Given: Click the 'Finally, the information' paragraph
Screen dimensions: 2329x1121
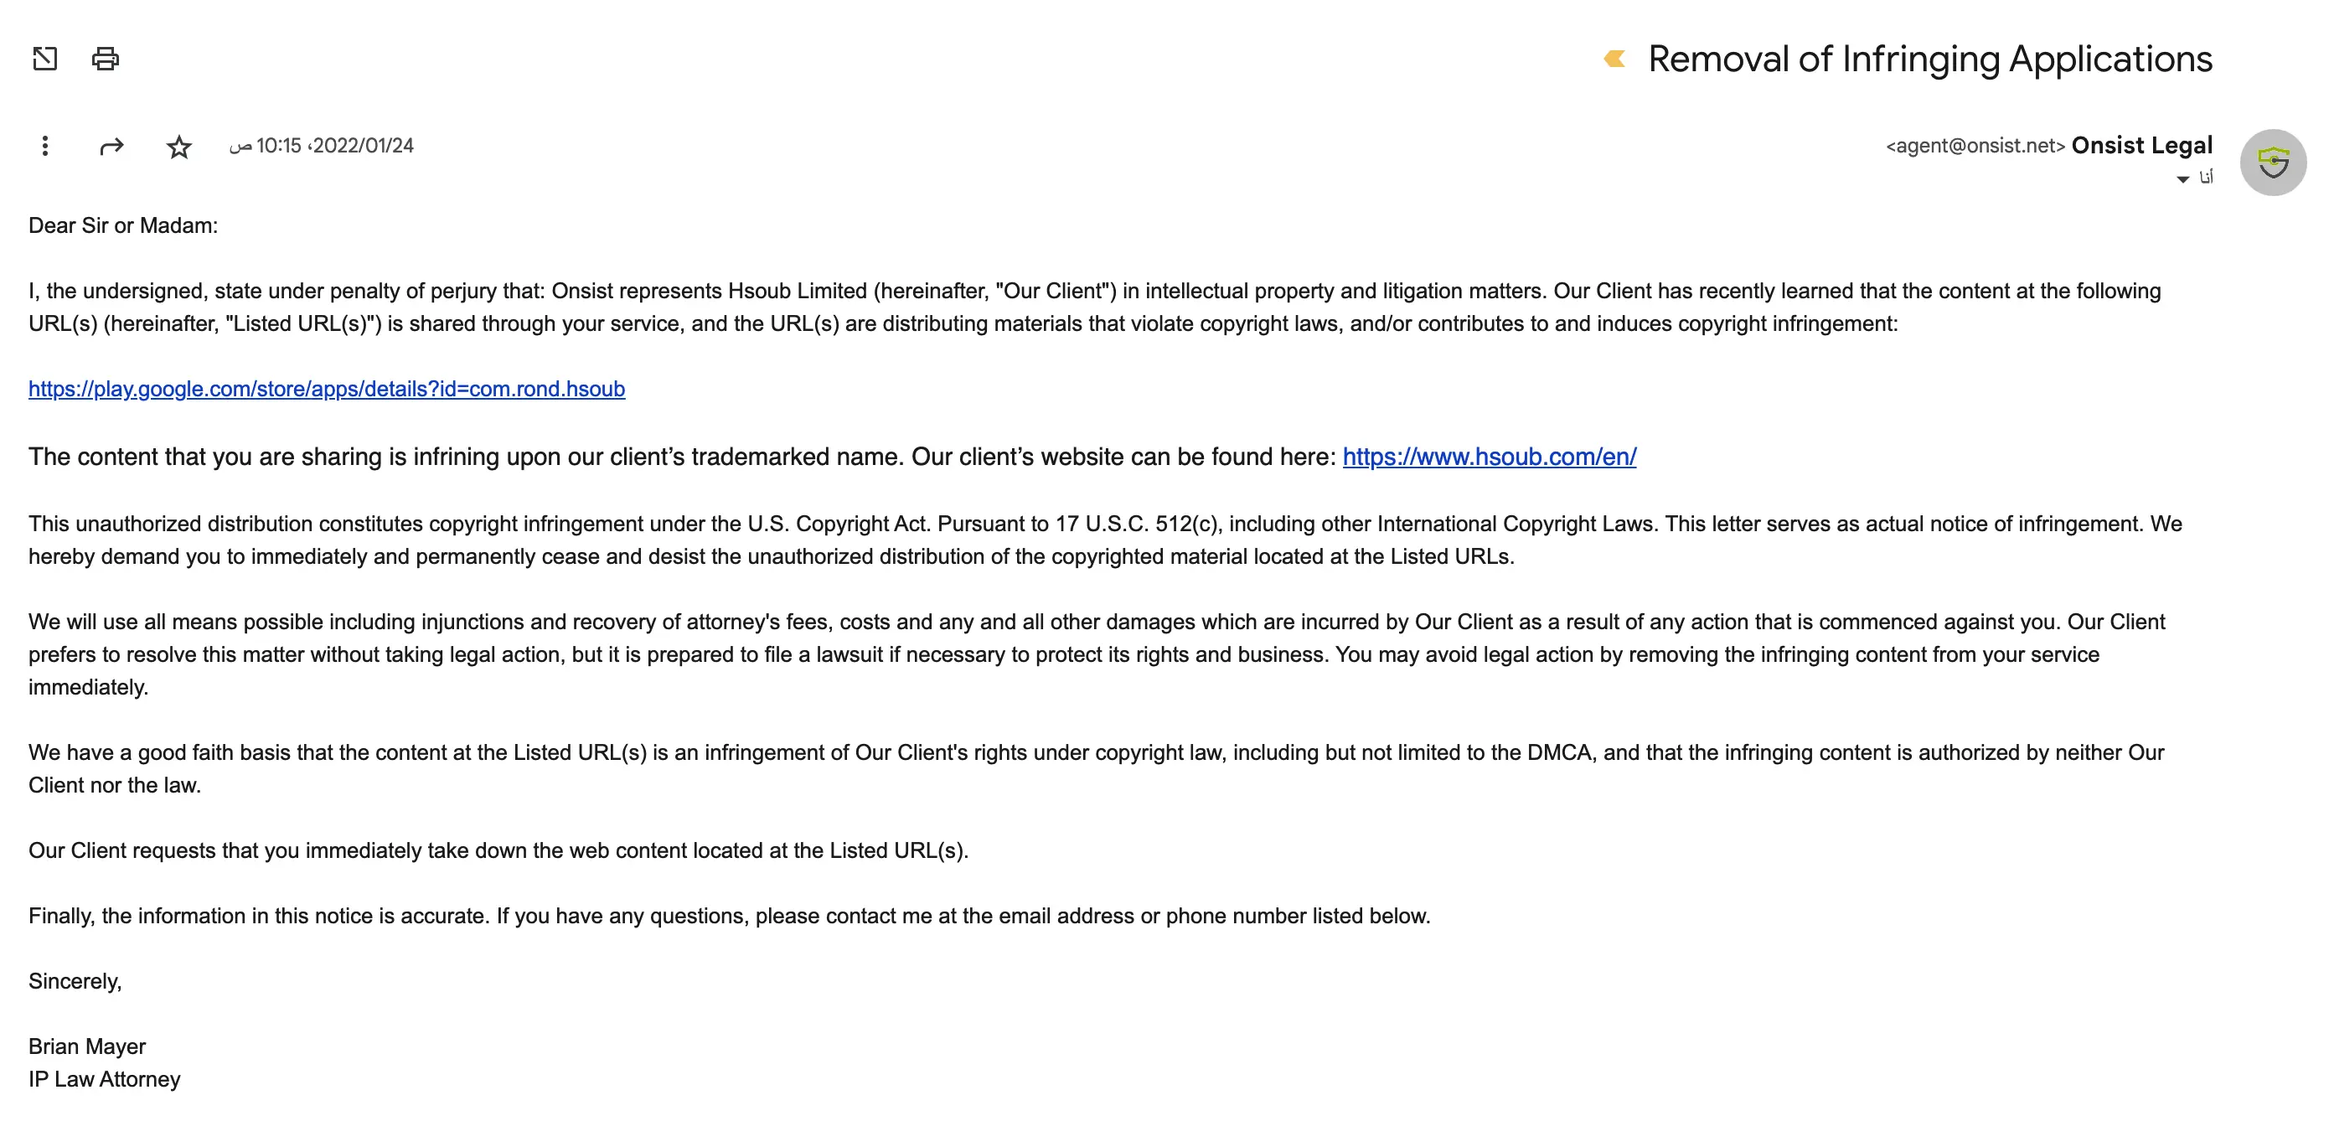Looking at the screenshot, I should [x=729, y=916].
